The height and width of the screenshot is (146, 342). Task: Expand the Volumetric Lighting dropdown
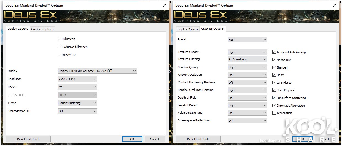pyautogui.click(x=247, y=113)
